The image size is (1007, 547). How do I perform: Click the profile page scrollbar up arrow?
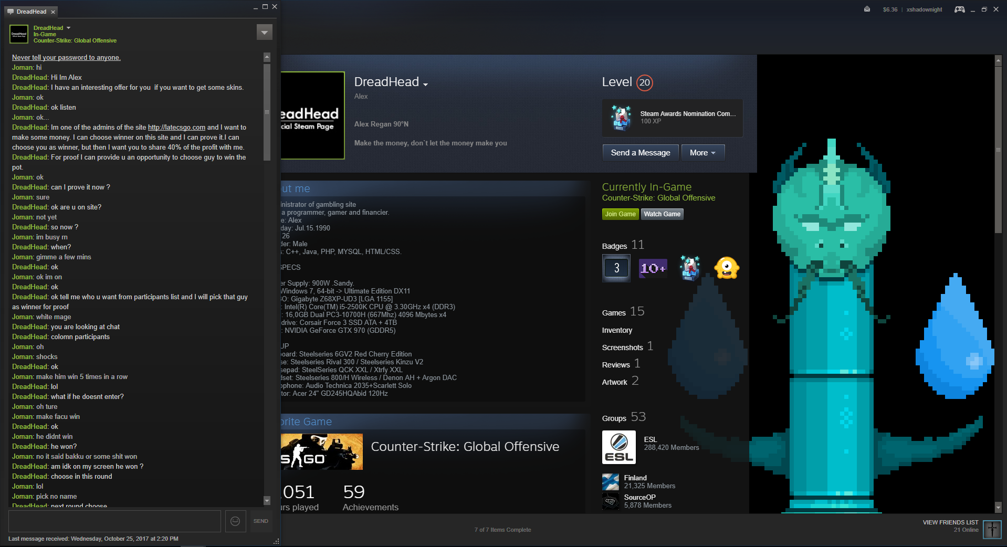(x=998, y=61)
